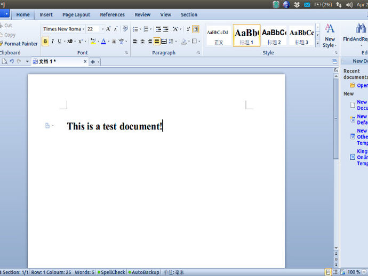
Task: Toggle underline formatting
Action: coord(59,42)
